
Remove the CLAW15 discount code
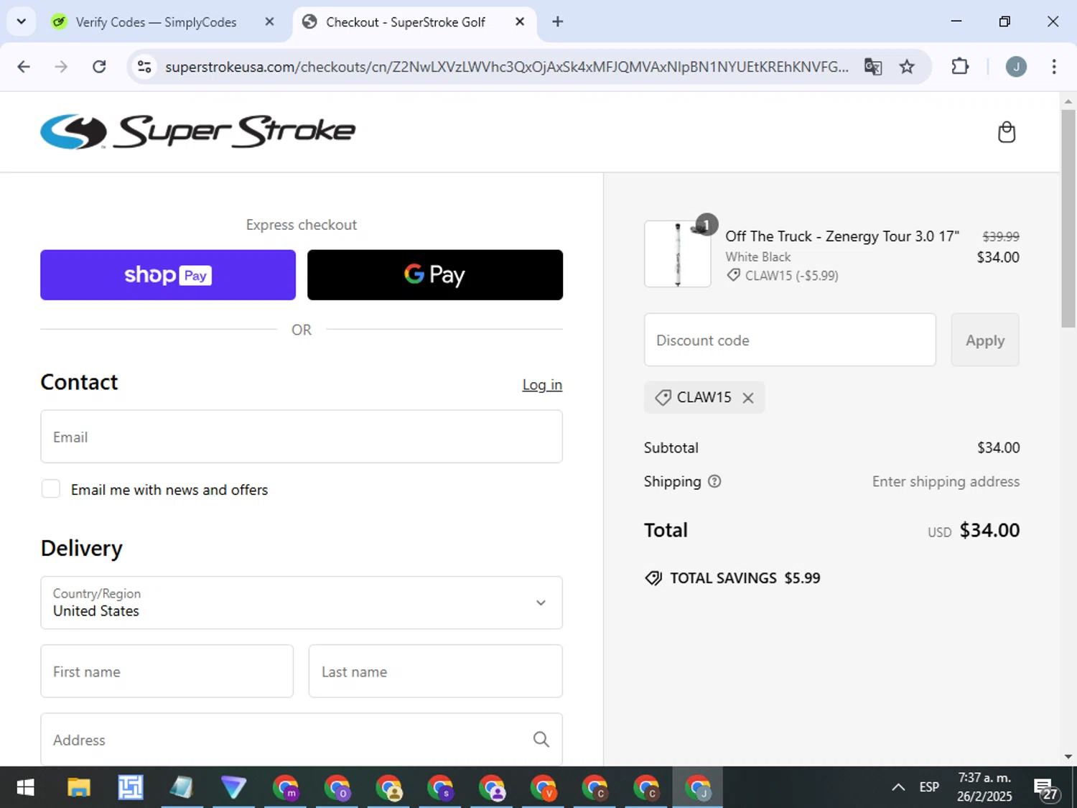click(x=748, y=398)
